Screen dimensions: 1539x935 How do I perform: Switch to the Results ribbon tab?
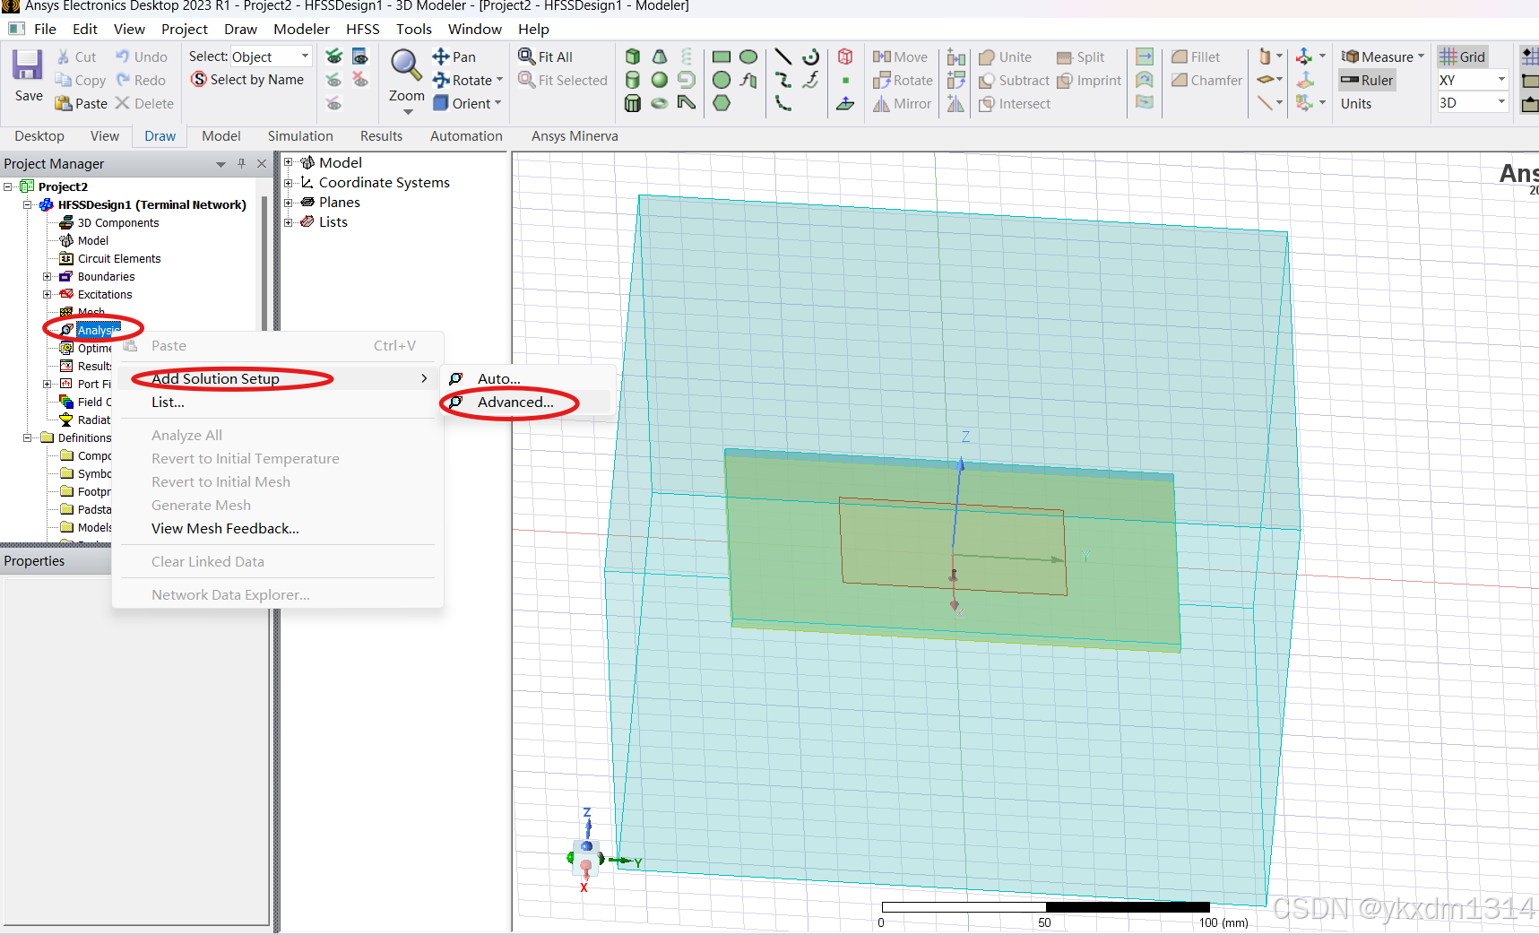tap(381, 136)
